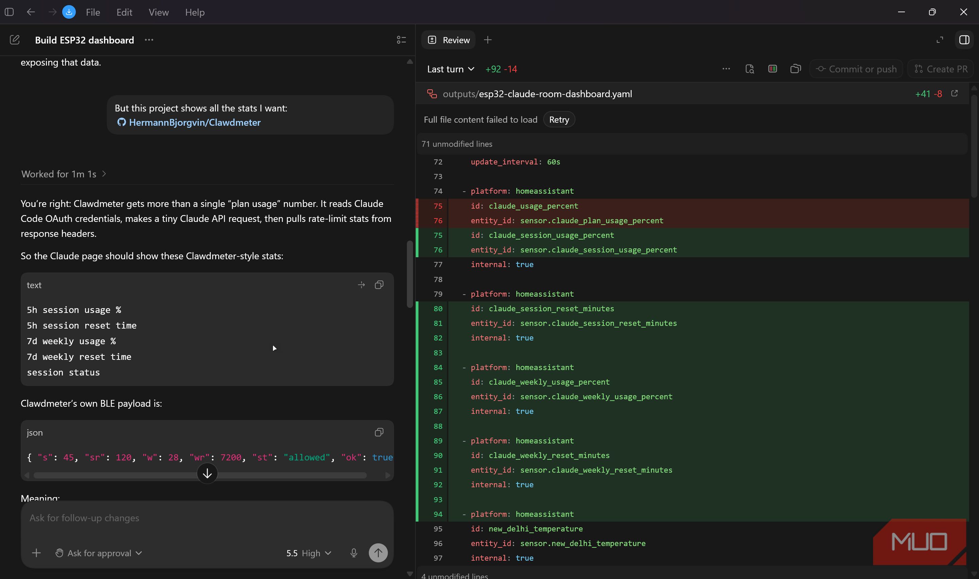This screenshot has height=579, width=979.
Task: Jump to the latest message down arrow
Action: pos(207,473)
